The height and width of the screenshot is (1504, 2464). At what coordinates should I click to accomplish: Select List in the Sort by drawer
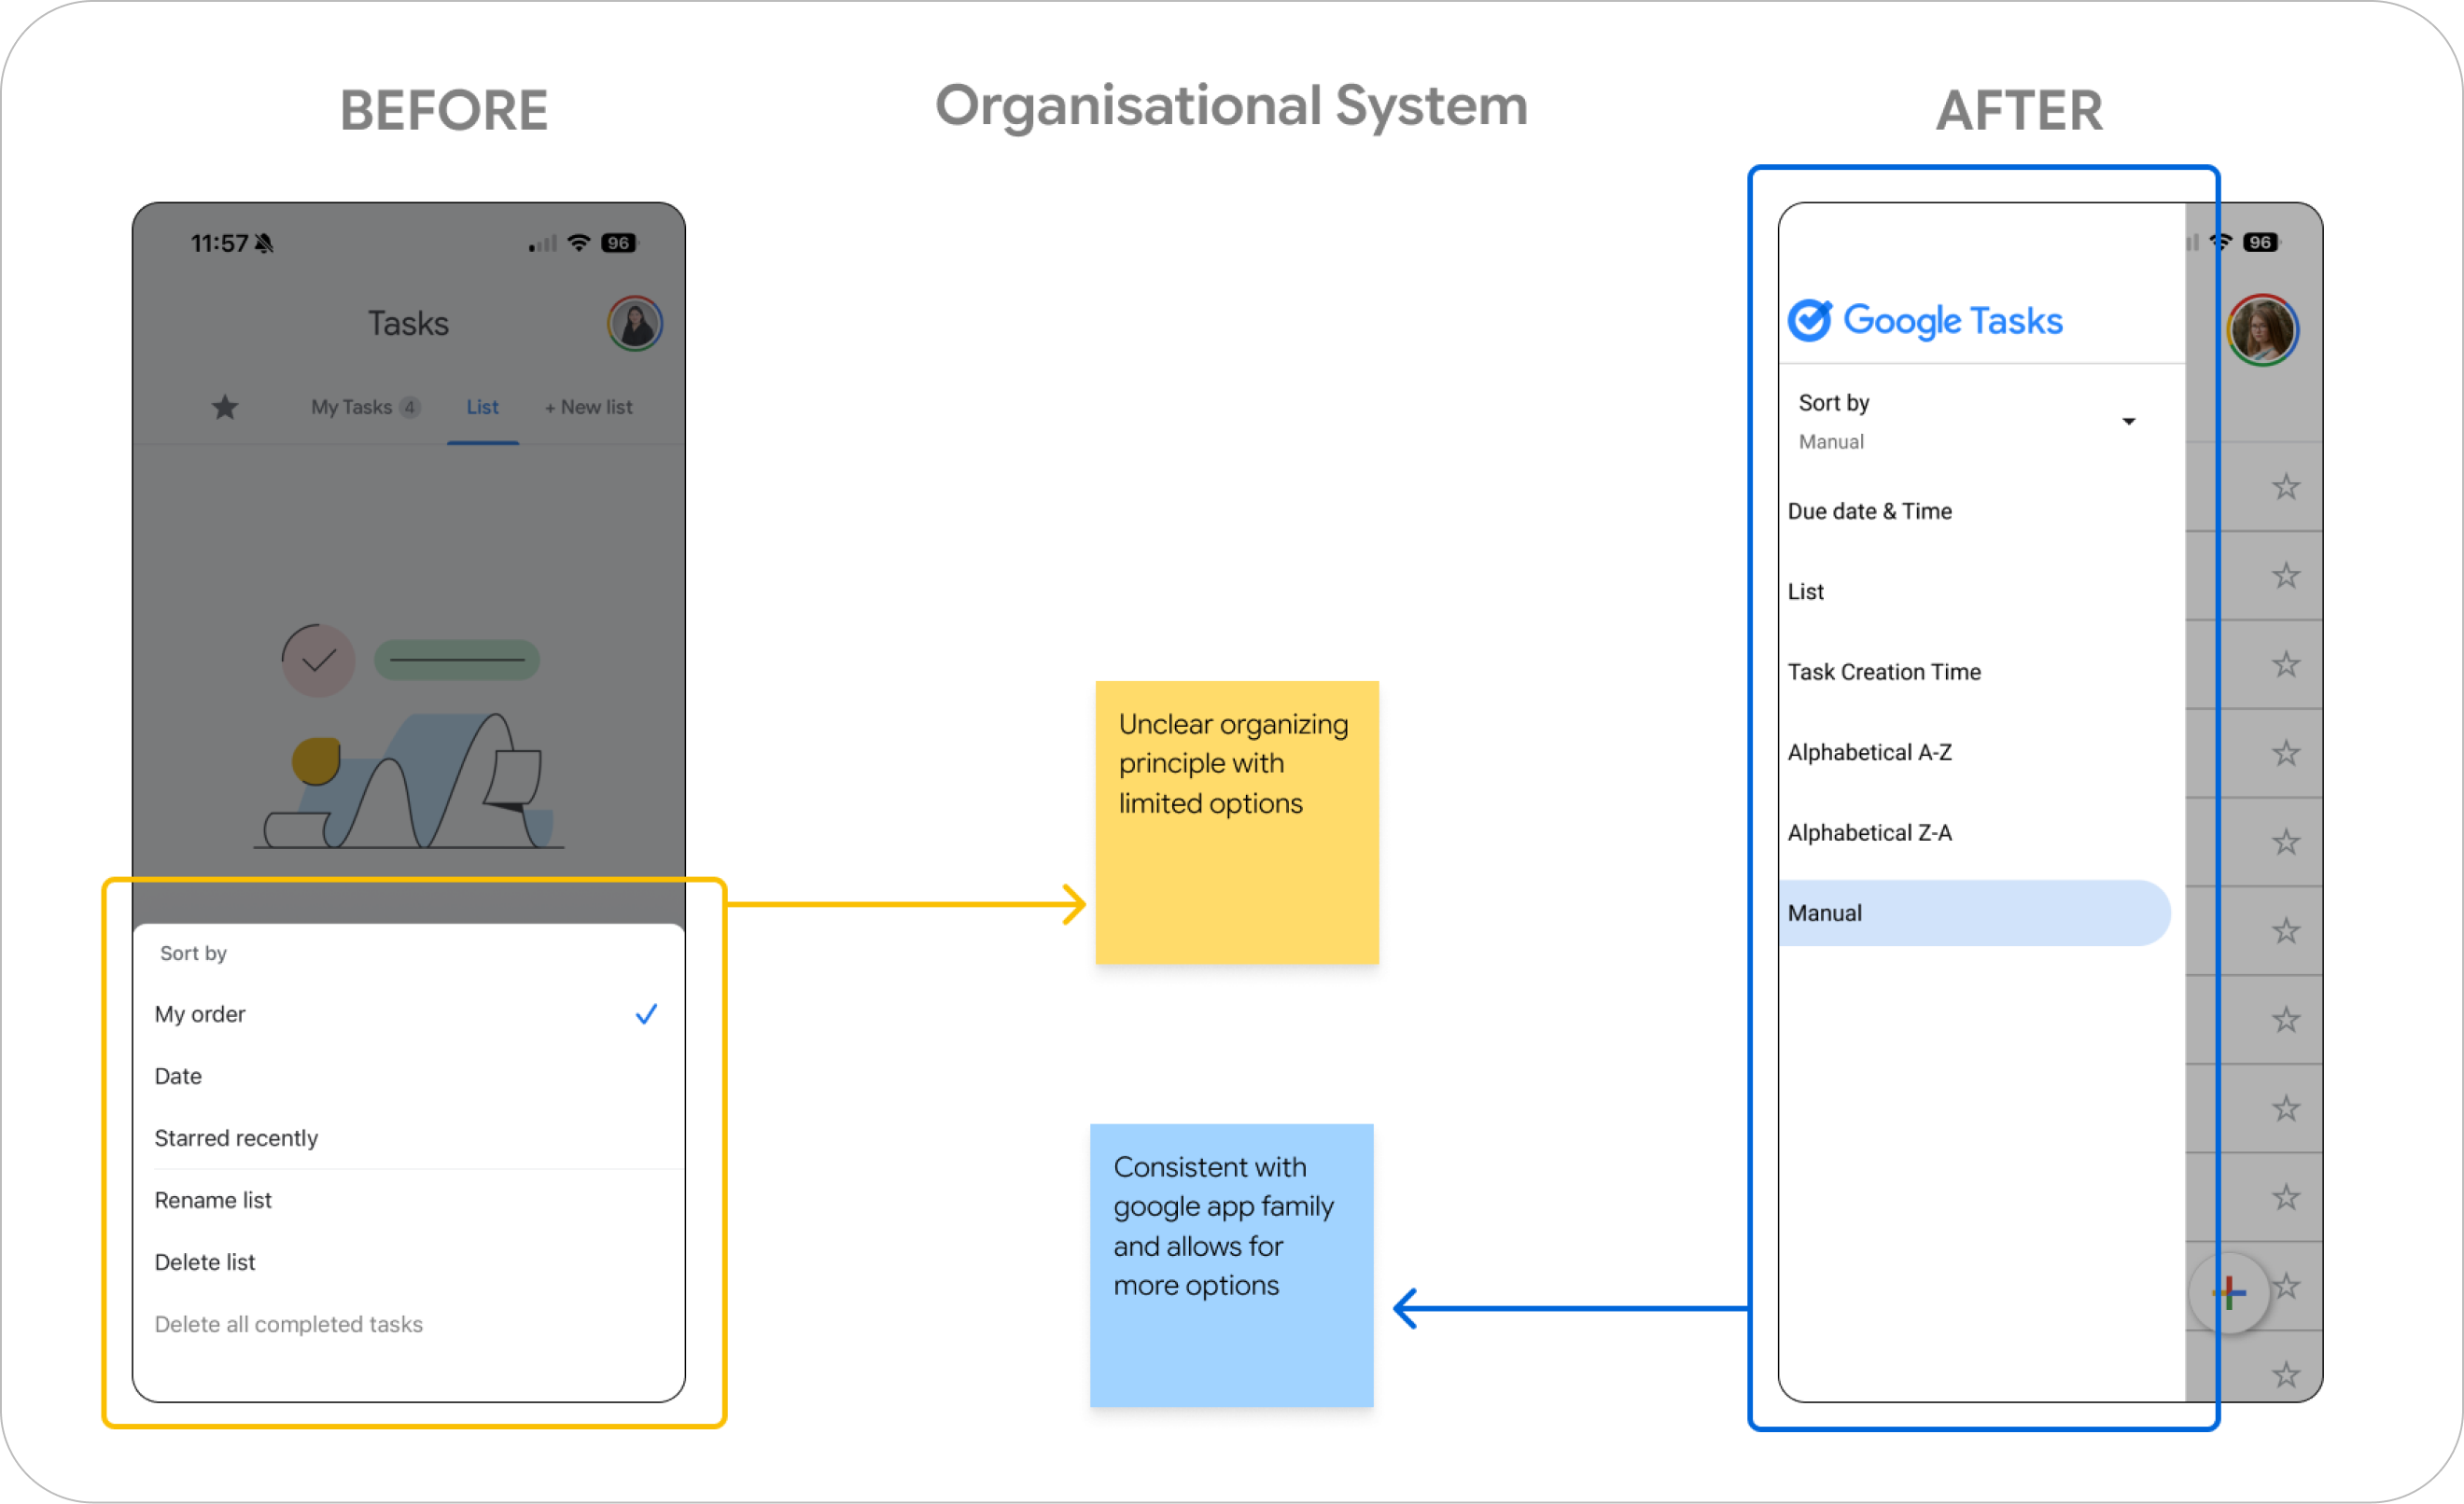[x=1974, y=592]
